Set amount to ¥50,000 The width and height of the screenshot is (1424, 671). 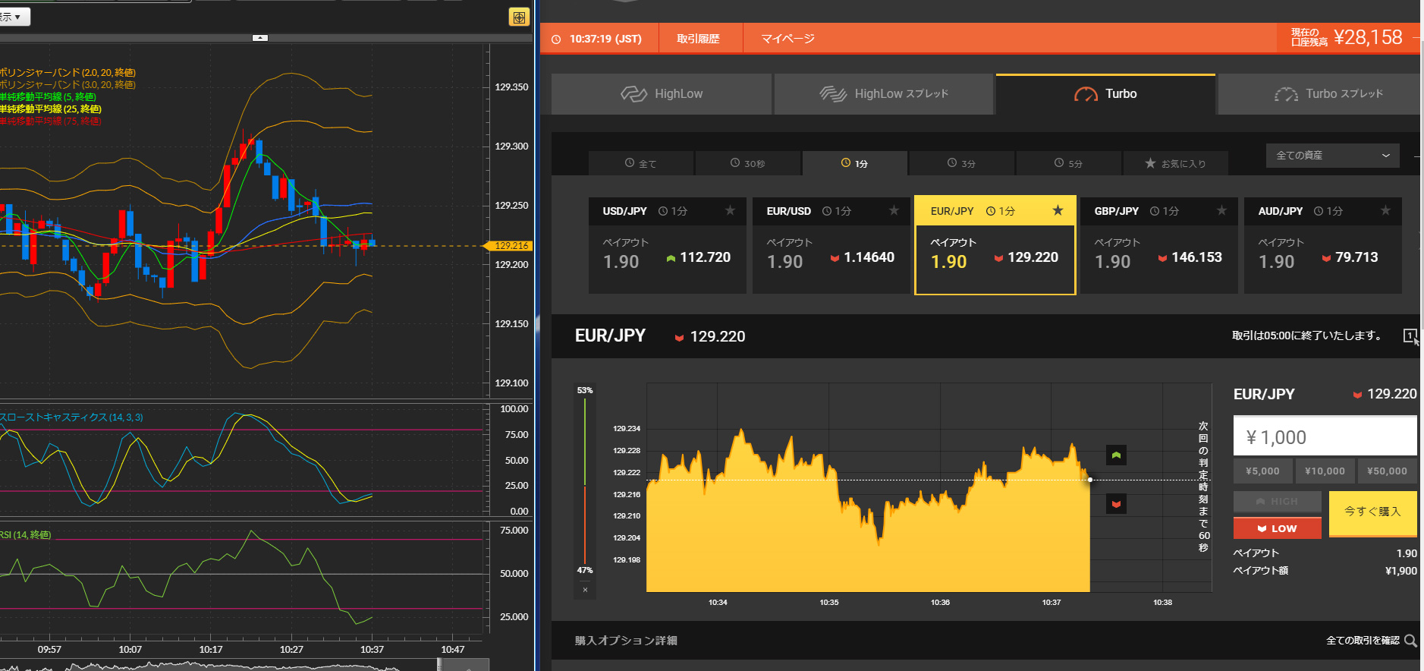tap(1387, 471)
